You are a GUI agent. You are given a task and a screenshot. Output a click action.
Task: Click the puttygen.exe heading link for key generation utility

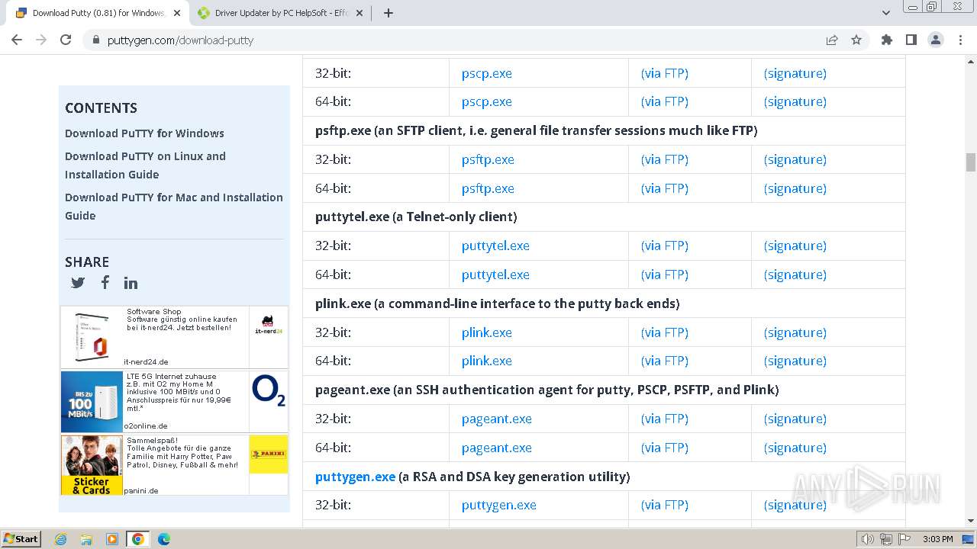tap(355, 477)
